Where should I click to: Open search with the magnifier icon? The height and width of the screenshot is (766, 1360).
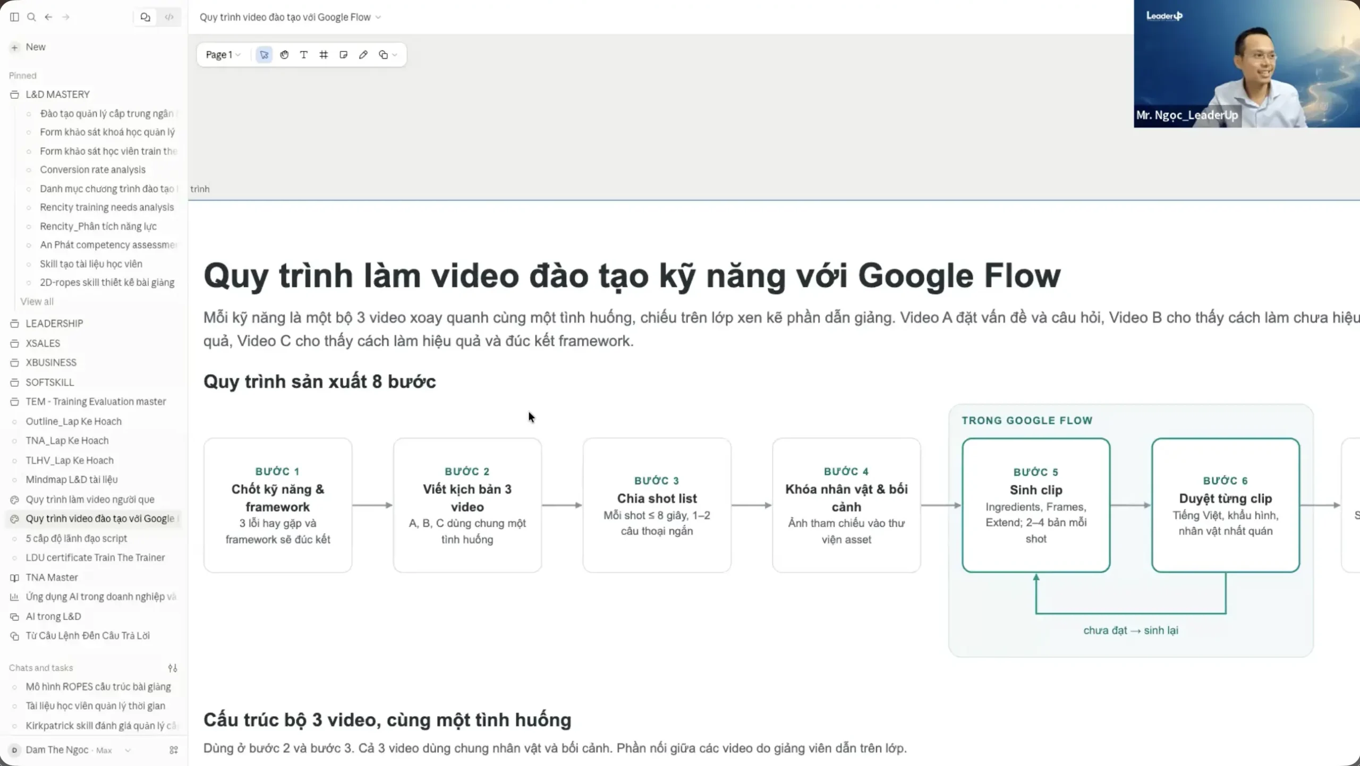31,17
